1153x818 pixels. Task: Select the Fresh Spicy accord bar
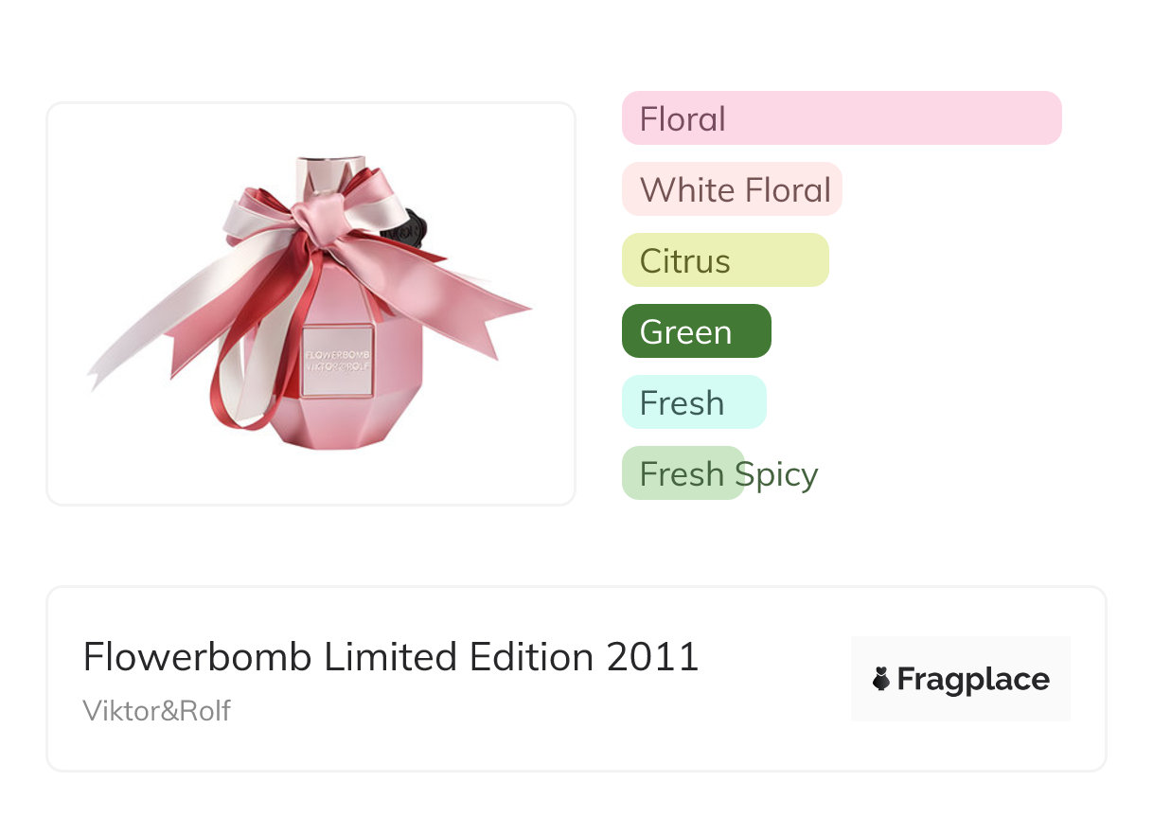click(x=683, y=473)
